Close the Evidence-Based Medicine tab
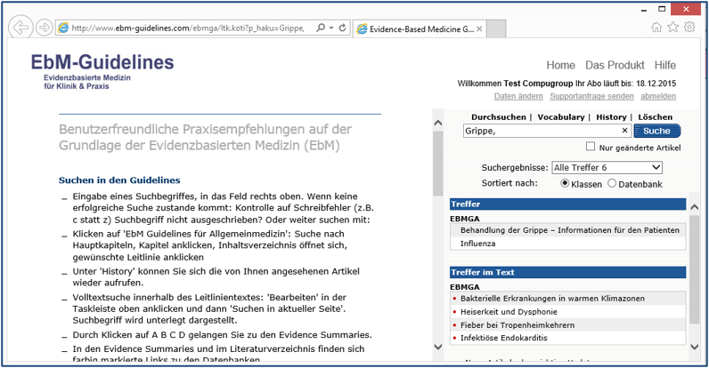This screenshot has width=709, height=368. point(479,28)
